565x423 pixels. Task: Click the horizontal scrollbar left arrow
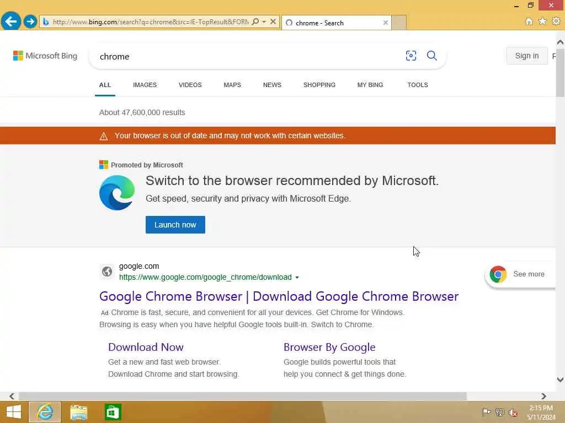point(12,396)
